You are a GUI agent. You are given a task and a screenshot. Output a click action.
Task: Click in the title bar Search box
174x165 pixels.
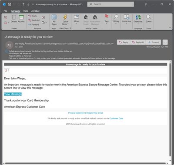click(110, 4)
